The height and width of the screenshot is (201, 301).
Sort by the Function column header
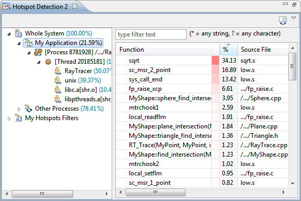point(164,50)
